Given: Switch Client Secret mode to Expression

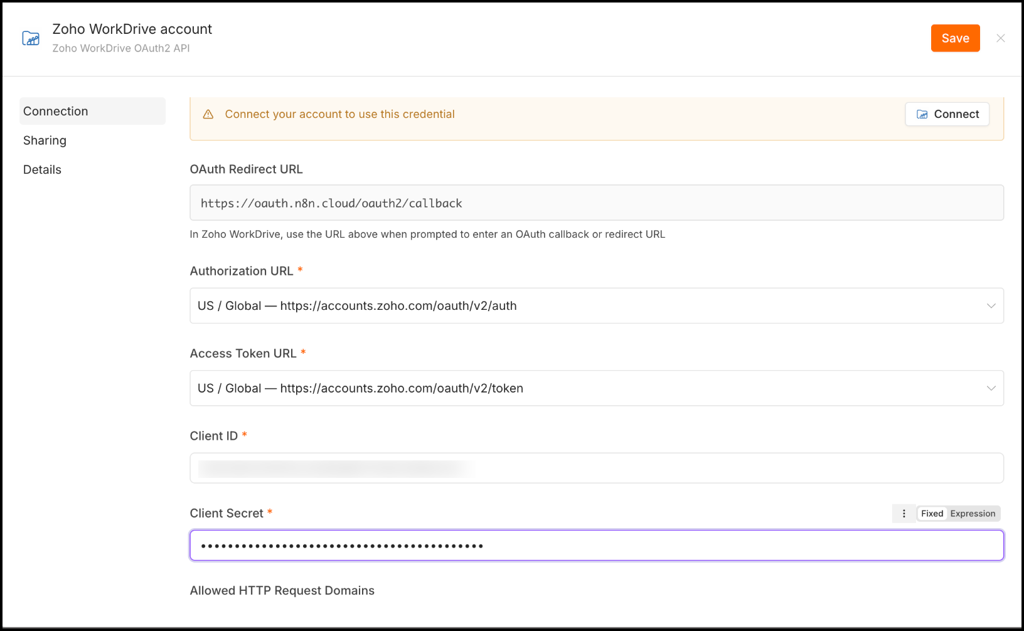Looking at the screenshot, I should (x=973, y=514).
